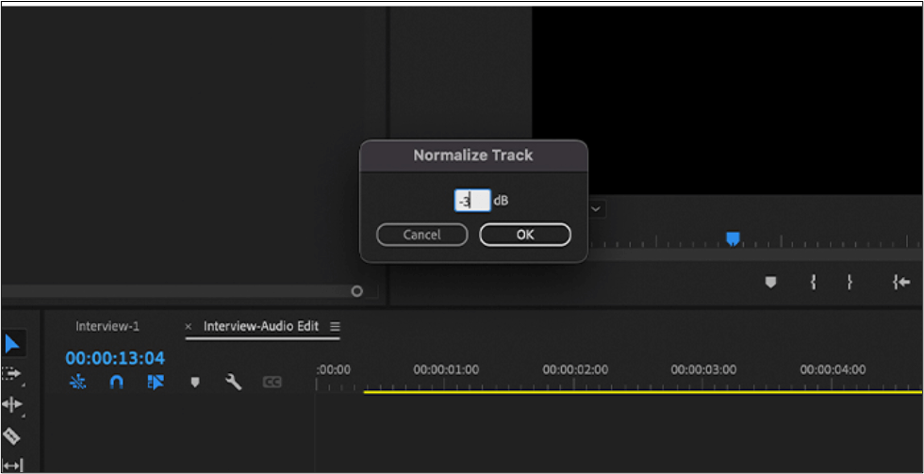Switch to the Interview-1 sequence tab
The image size is (924, 474).
(x=107, y=326)
